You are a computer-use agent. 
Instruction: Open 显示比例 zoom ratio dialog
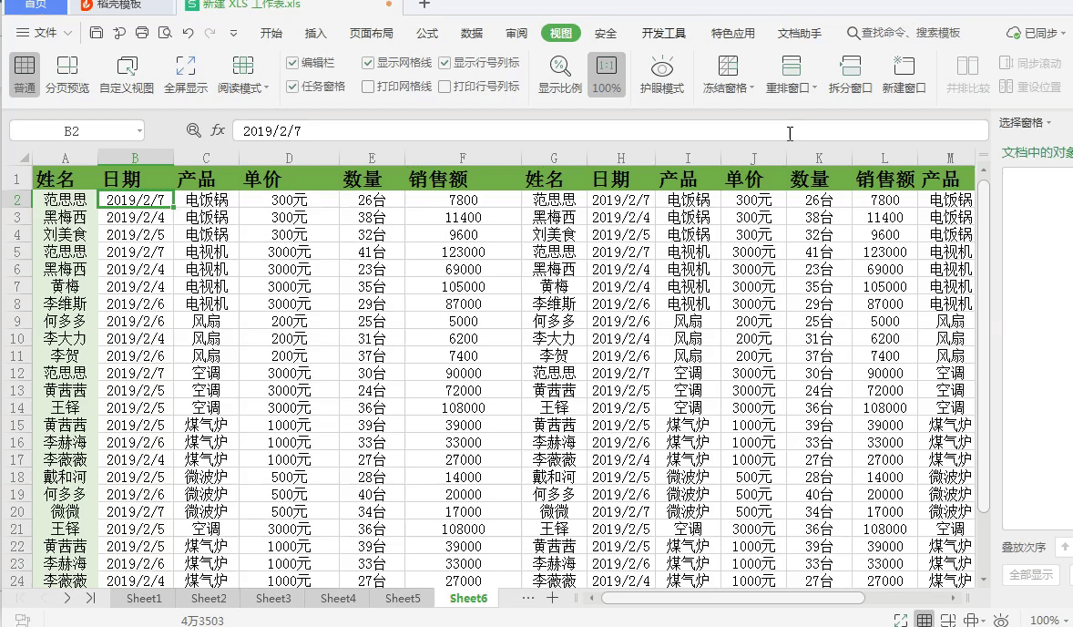point(560,74)
